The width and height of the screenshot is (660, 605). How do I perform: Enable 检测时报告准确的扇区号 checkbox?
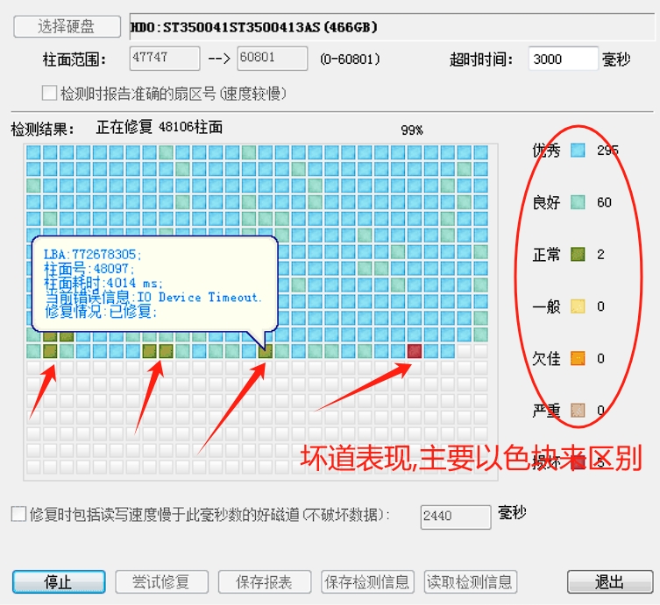pyautogui.click(x=50, y=93)
